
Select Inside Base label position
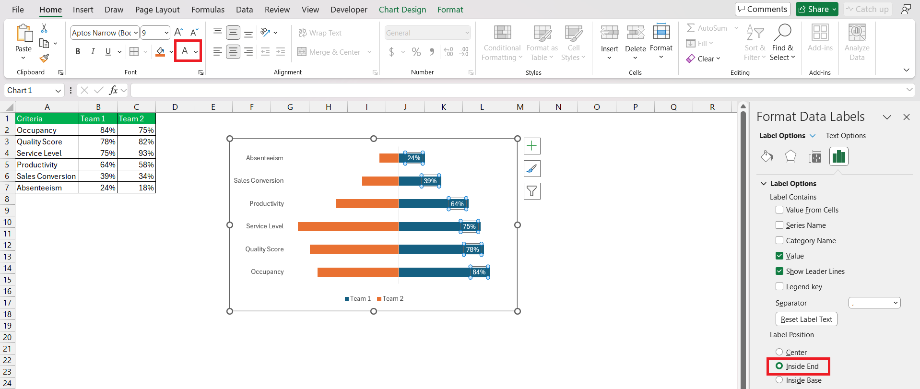click(x=779, y=380)
